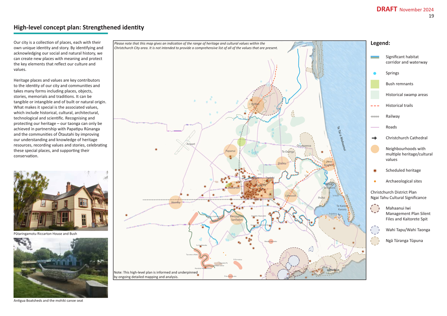447x316 pixels.
Task: Click the Significant habitat corridor legend swatch
Action: (x=375, y=57)
